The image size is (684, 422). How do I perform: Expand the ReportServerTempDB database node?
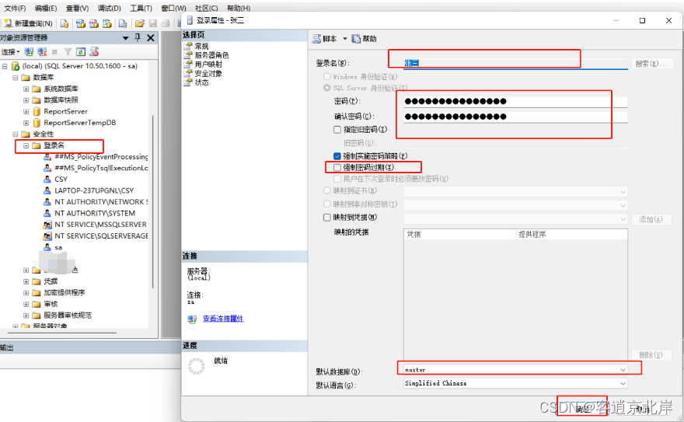point(26,123)
